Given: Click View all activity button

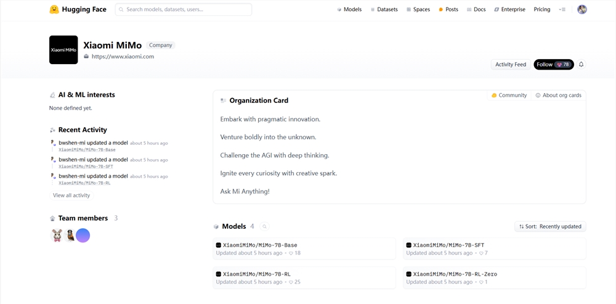Looking at the screenshot, I should (71, 195).
